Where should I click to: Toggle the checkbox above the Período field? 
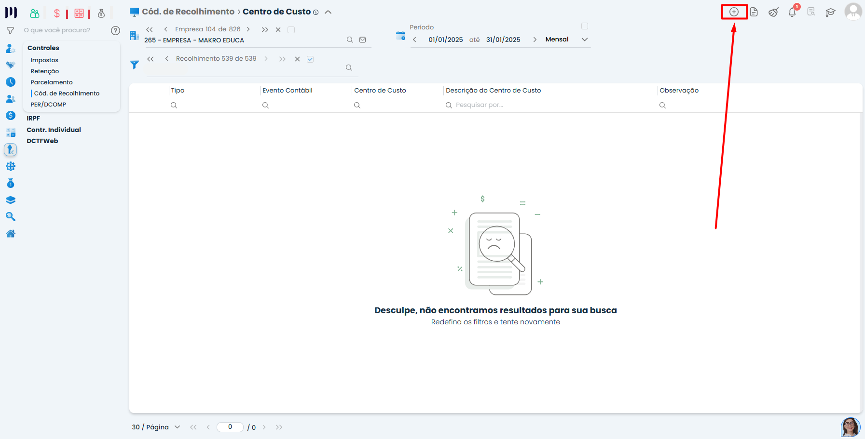585,26
